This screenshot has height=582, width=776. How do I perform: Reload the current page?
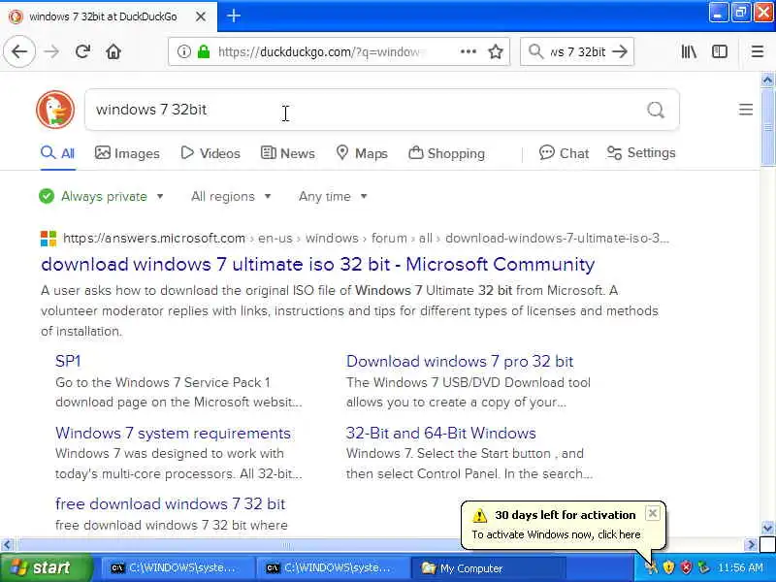click(82, 51)
